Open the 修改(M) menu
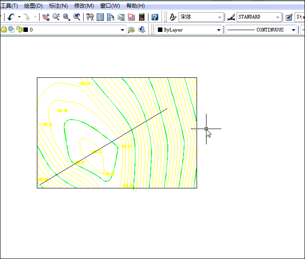Viewport: 305px width, 259px height. click(x=84, y=6)
